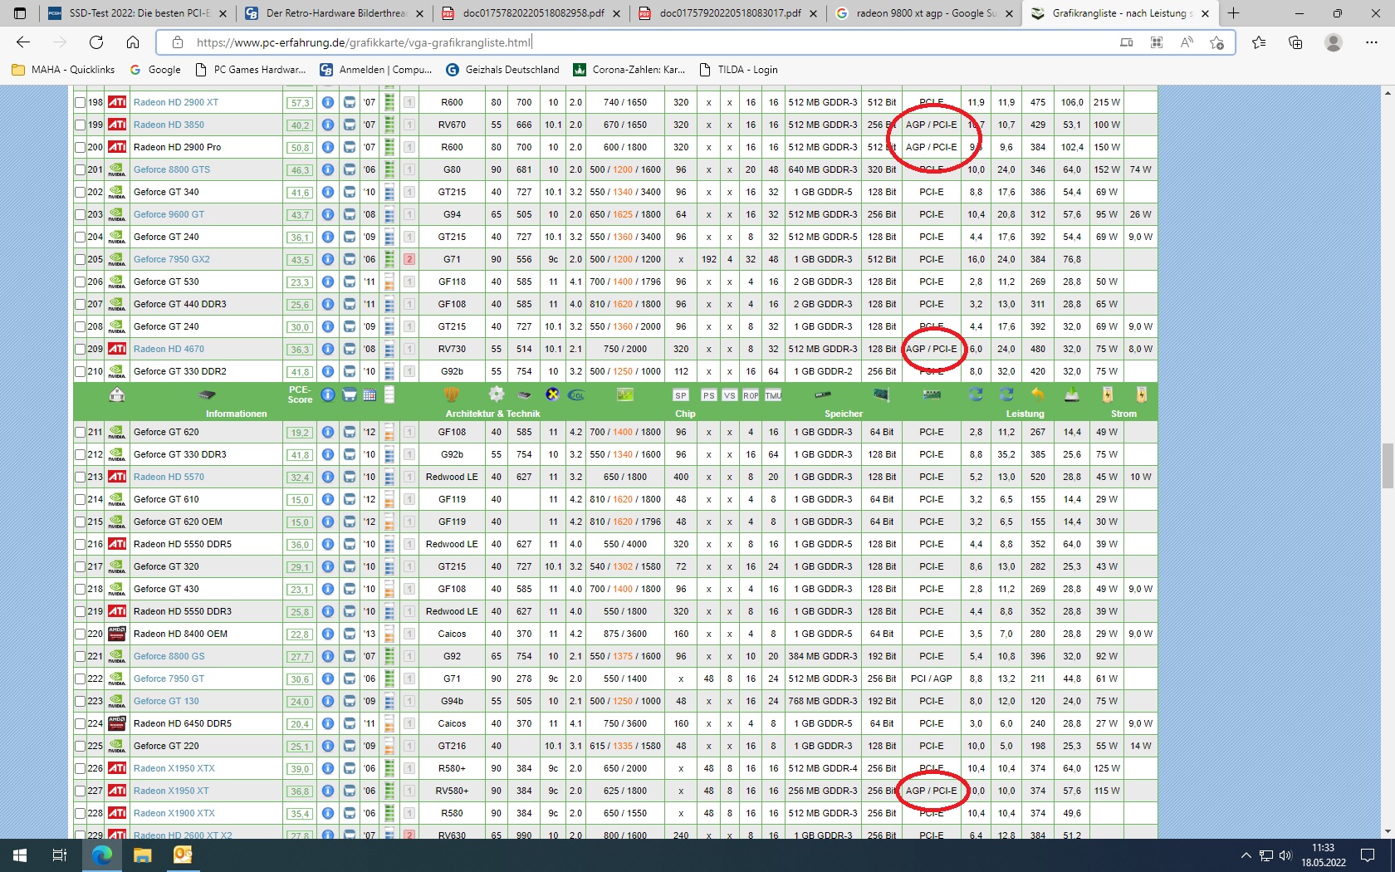Screen dimensions: 1395x872
Task: Open browser Collections panel
Action: [x=1295, y=42]
